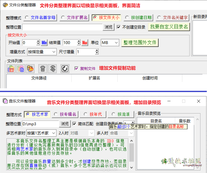Click the blue Min button
Viewport: 207px width, 173px height.
(44, 43)
